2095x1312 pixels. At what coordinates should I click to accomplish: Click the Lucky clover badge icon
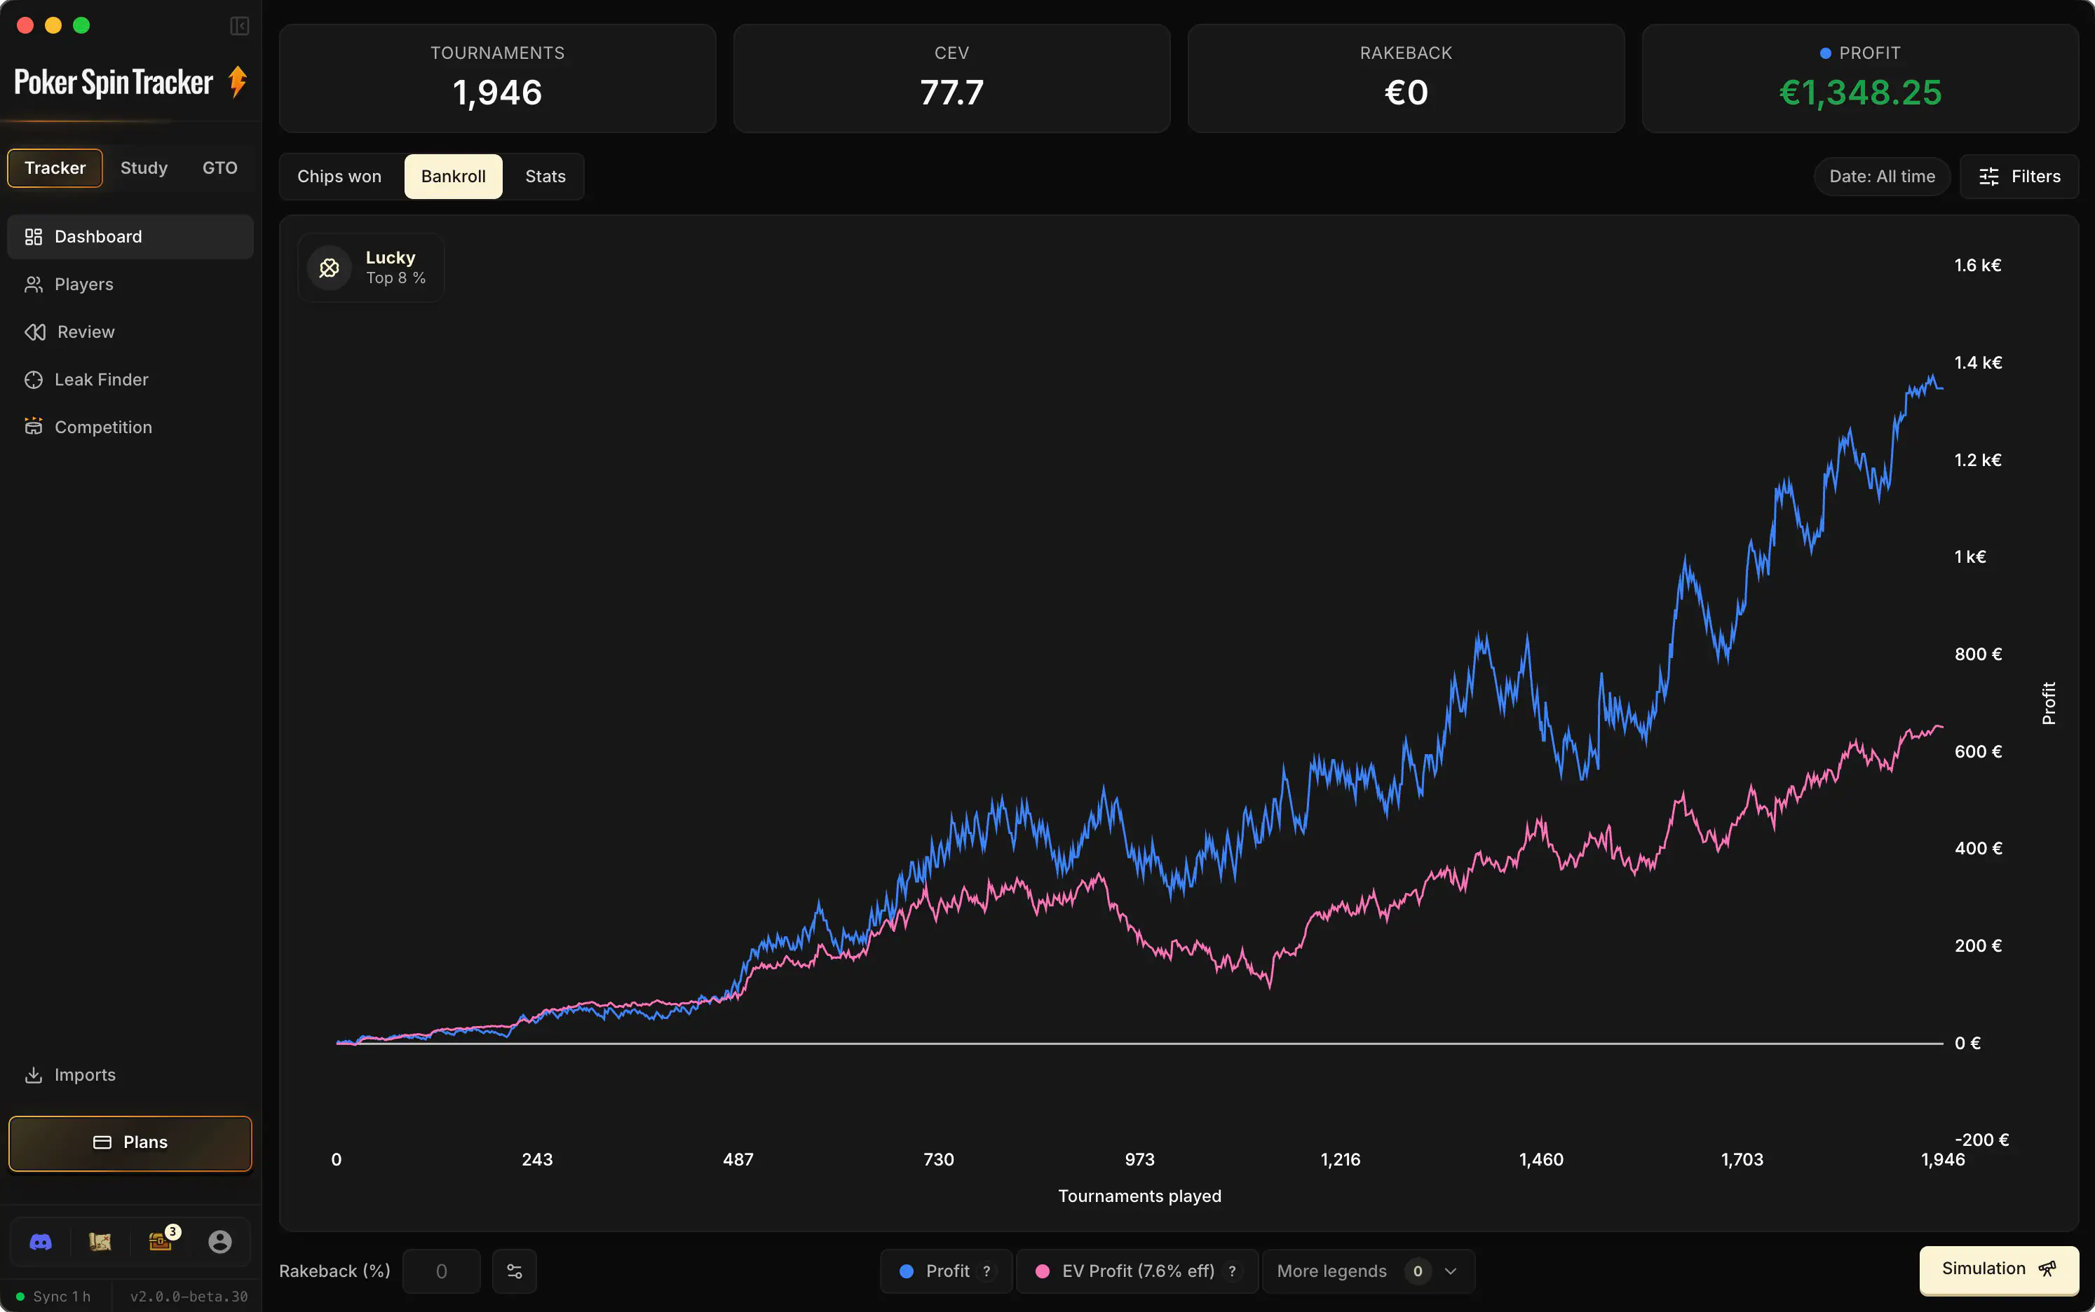[329, 268]
